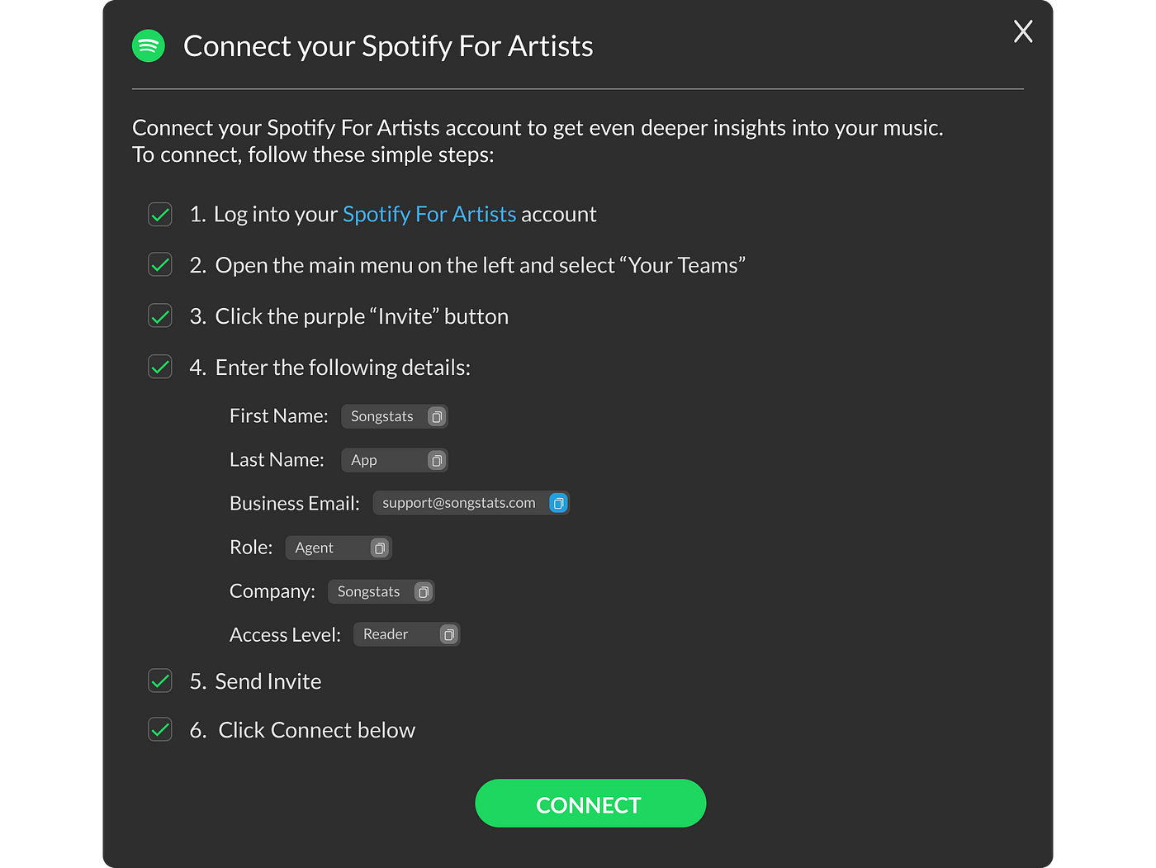Click the green CONNECT button

pyautogui.click(x=590, y=804)
